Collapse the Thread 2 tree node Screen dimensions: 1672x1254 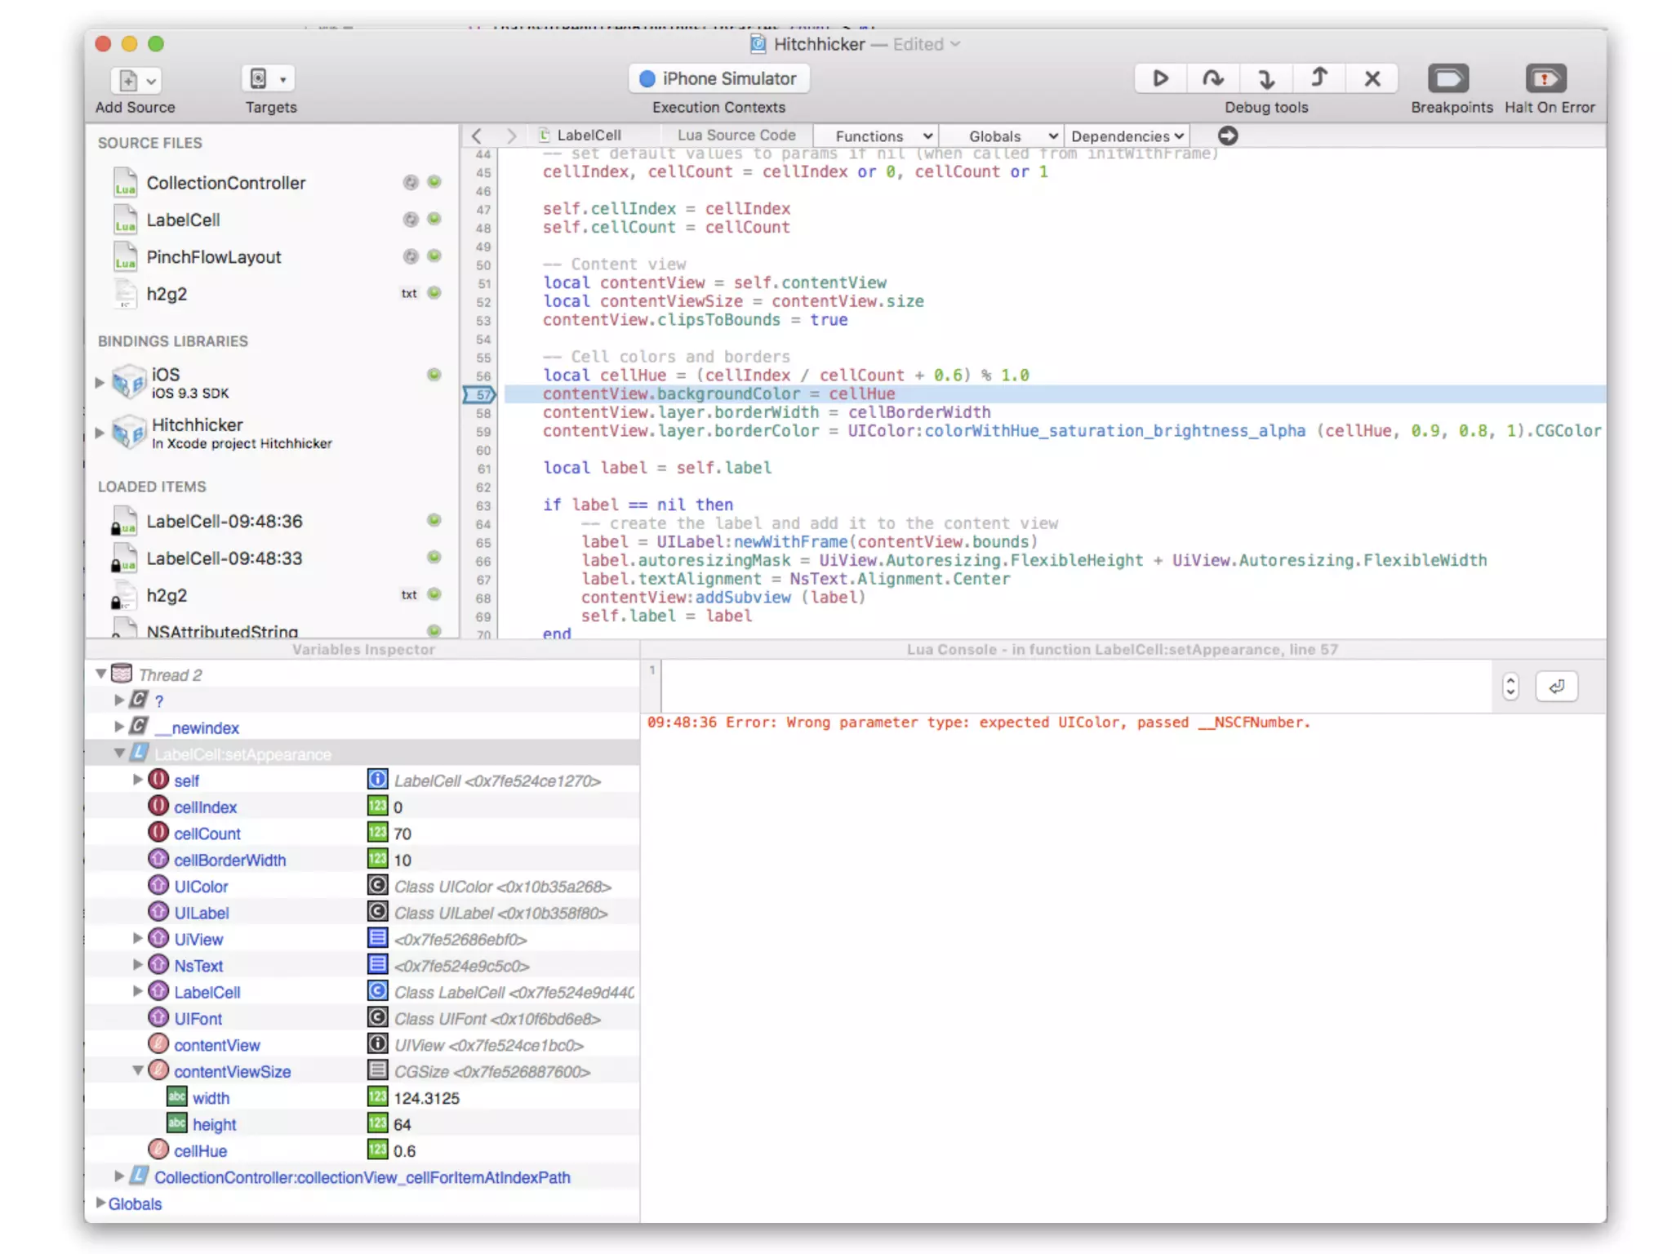click(101, 674)
